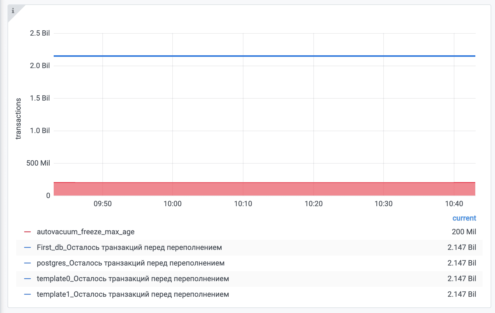Image resolution: width=495 pixels, height=313 pixels.
Task: Sort legend by the current column
Action: tap(464, 218)
